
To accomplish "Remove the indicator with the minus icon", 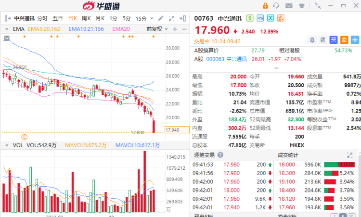I will pyautogui.click(x=184, y=29).
